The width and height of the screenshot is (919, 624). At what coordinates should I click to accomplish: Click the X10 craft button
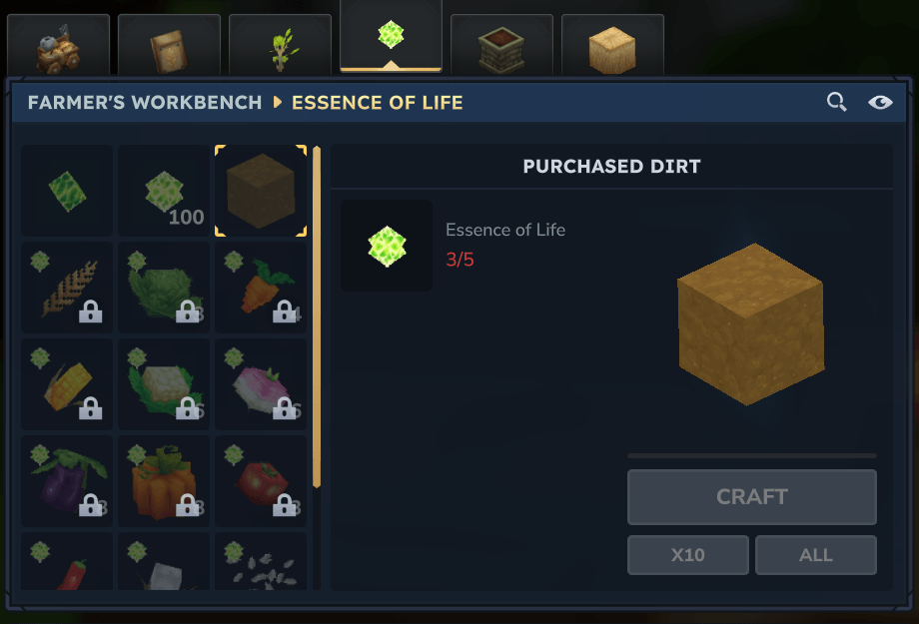click(688, 555)
